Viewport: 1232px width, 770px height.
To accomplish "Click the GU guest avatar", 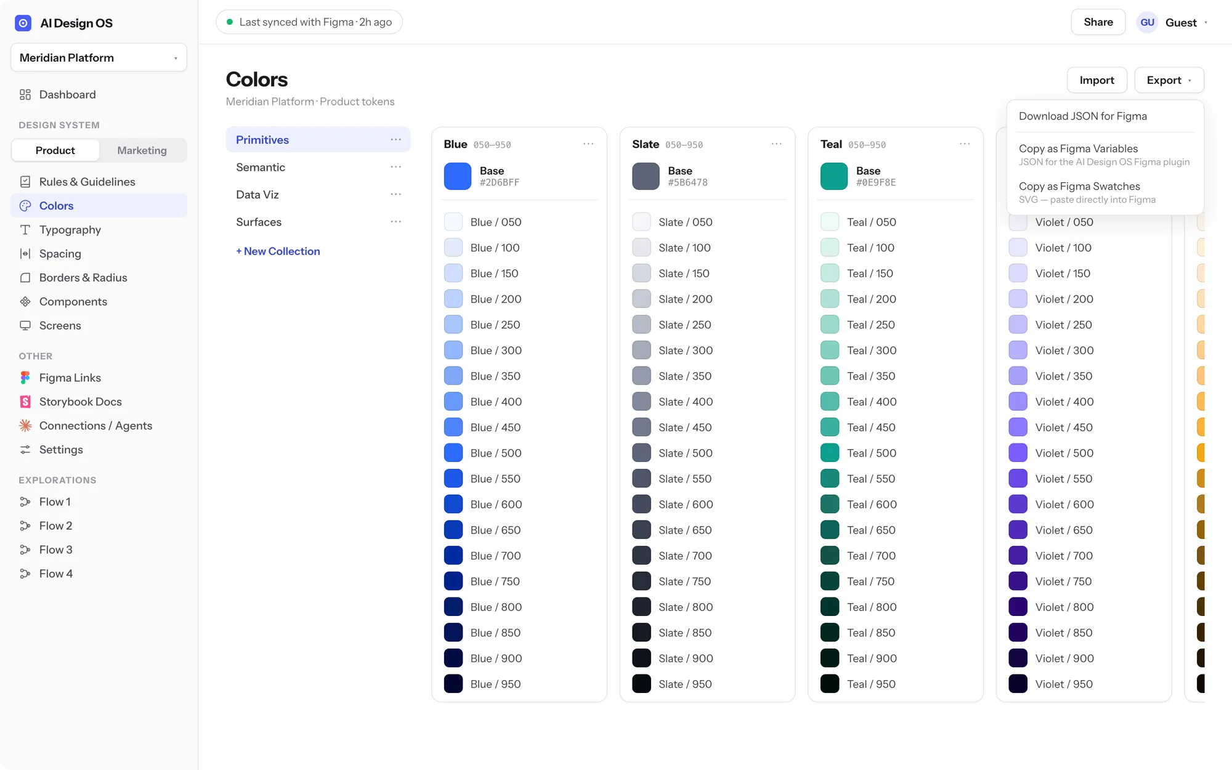I will [1147, 22].
